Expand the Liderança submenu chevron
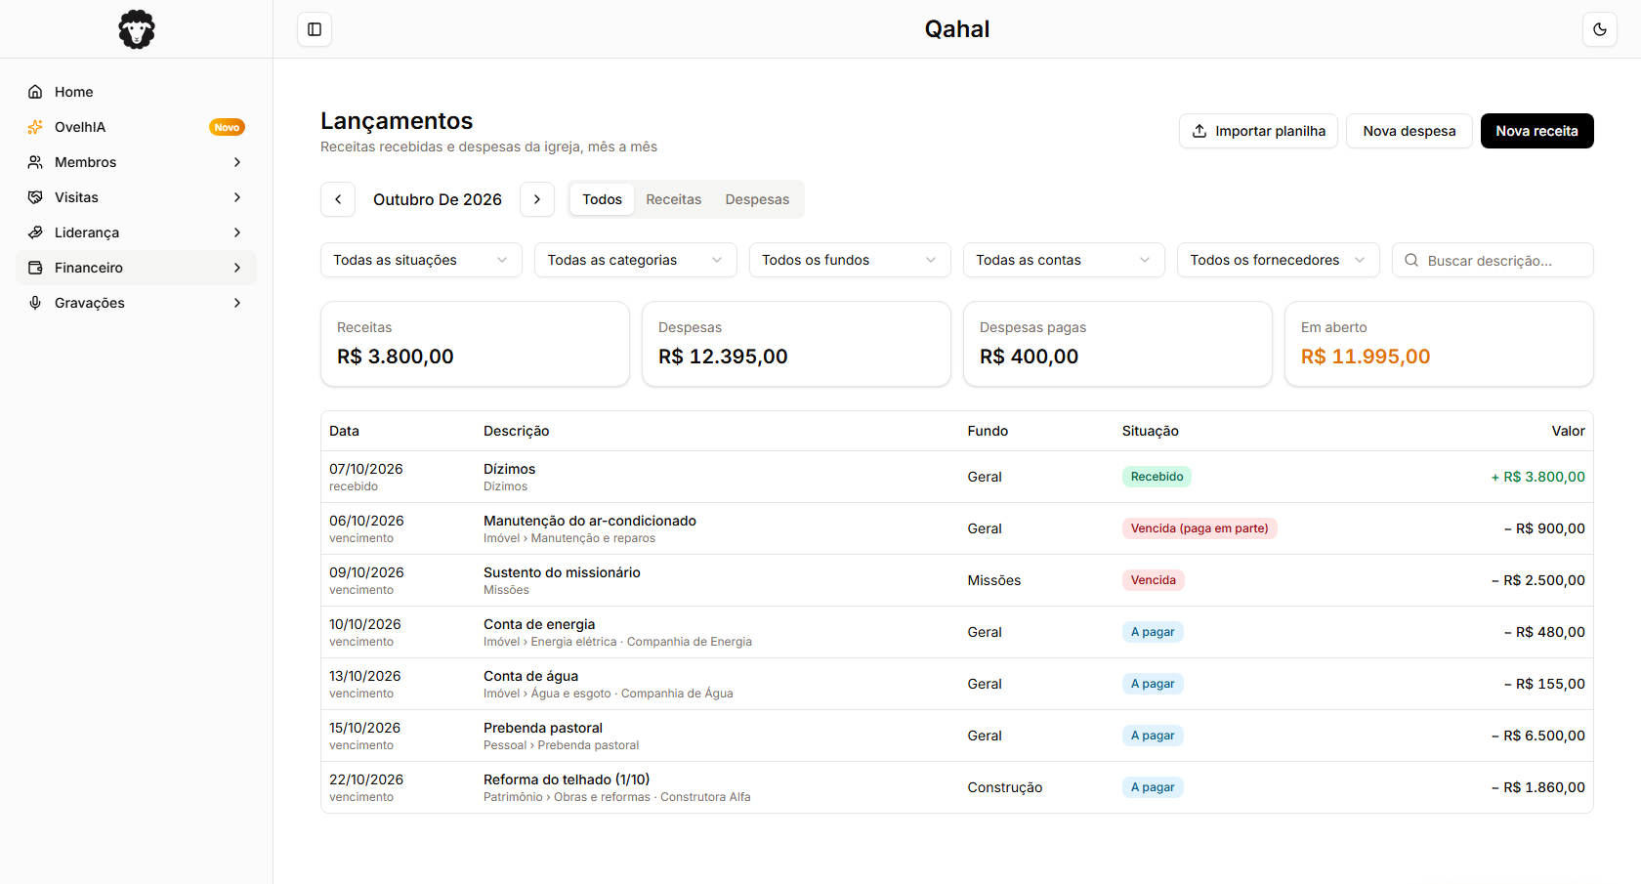The width and height of the screenshot is (1641, 884). click(x=237, y=232)
